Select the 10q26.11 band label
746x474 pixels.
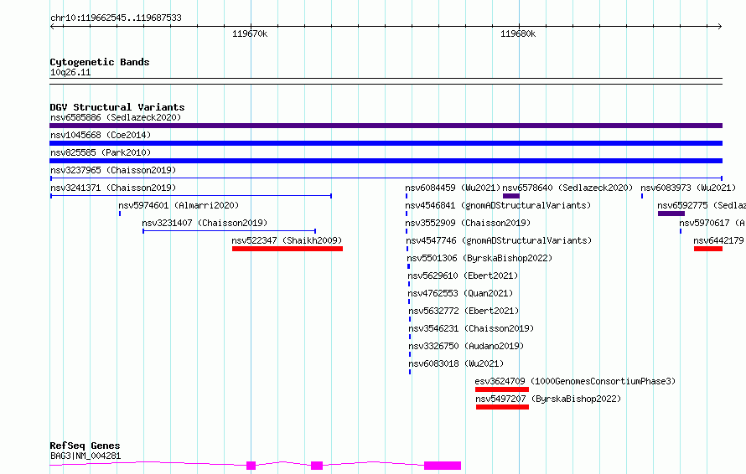(70, 72)
